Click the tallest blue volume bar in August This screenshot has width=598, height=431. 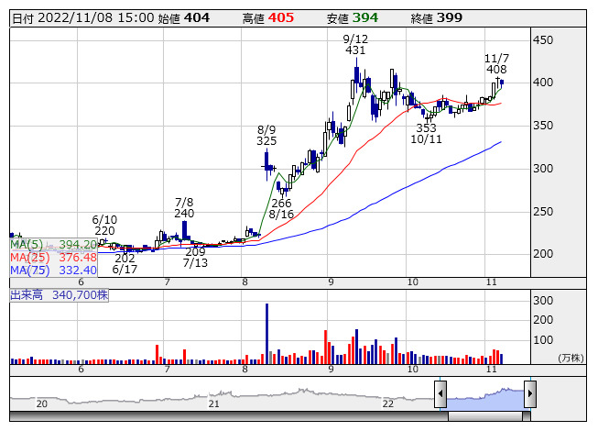tap(267, 334)
